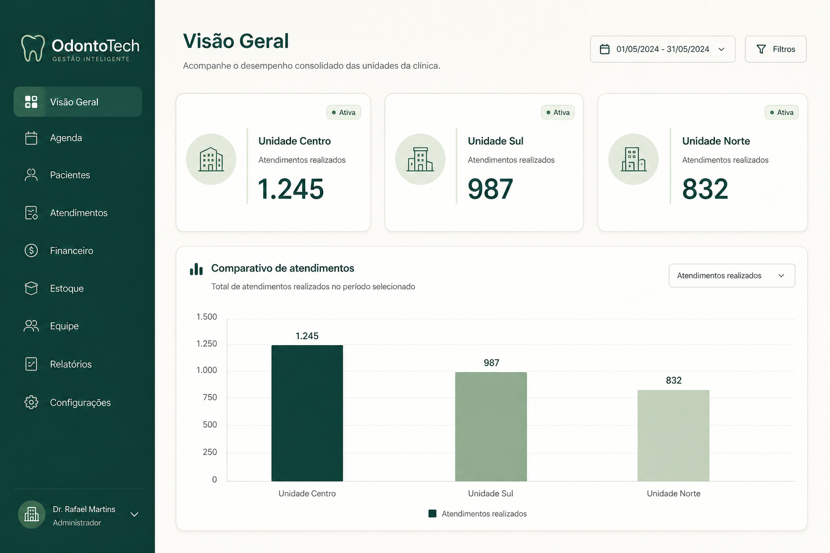Viewport: 830px width, 553px height.
Task: Go to Estoque page
Action: (78, 288)
